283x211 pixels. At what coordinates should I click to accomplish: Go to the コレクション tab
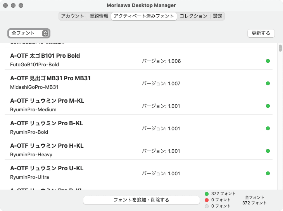click(x=193, y=16)
